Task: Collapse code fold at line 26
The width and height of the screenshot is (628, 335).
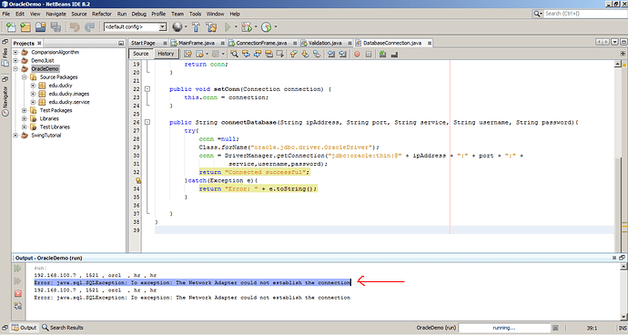Action: tap(147, 122)
